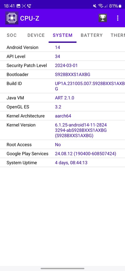Tap the bottom navigation gesture handle
The width and height of the screenshot is (125, 271).
pos(62,268)
